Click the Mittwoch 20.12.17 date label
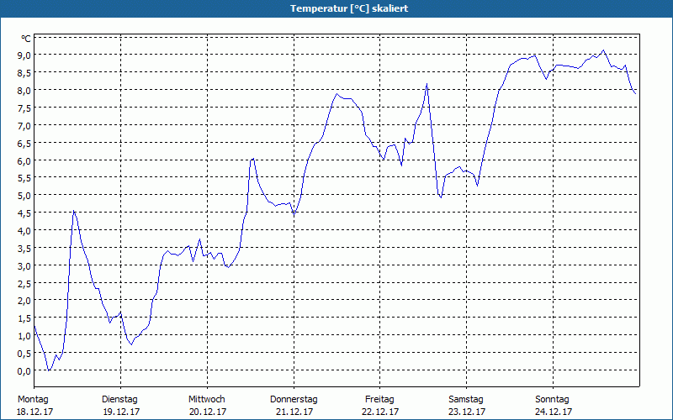The image size is (673, 420). pyautogui.click(x=207, y=406)
